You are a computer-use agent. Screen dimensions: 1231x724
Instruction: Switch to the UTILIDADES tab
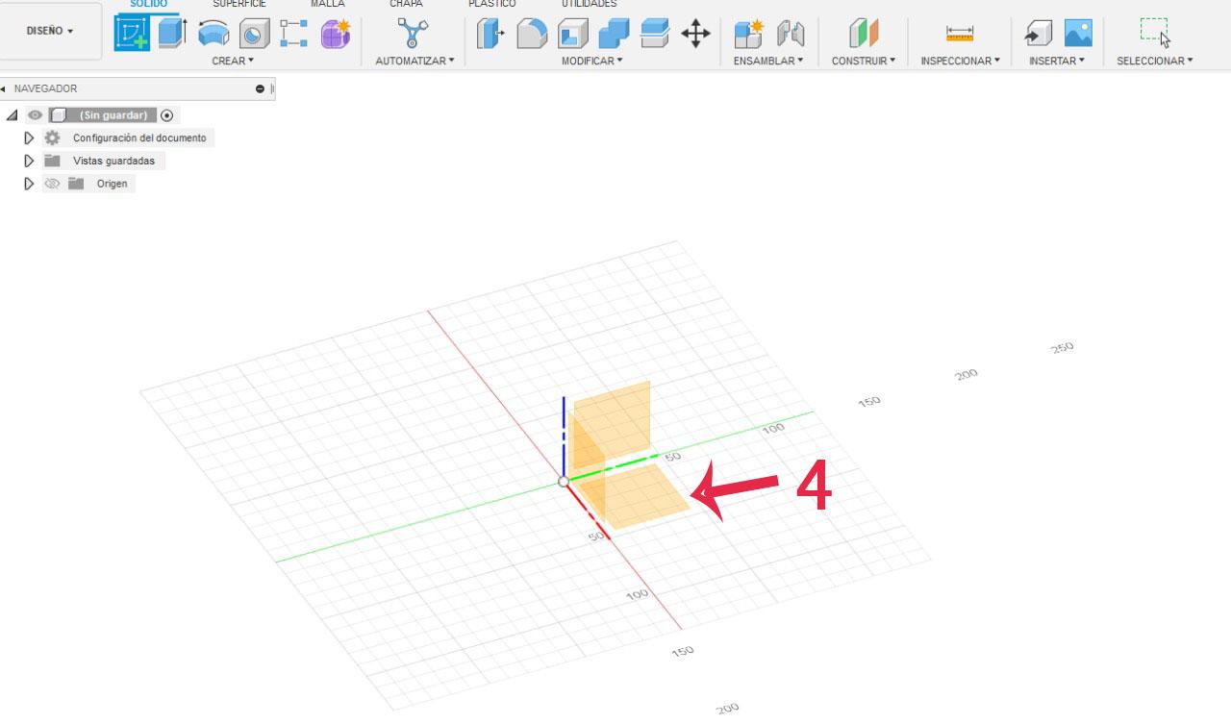(x=590, y=4)
